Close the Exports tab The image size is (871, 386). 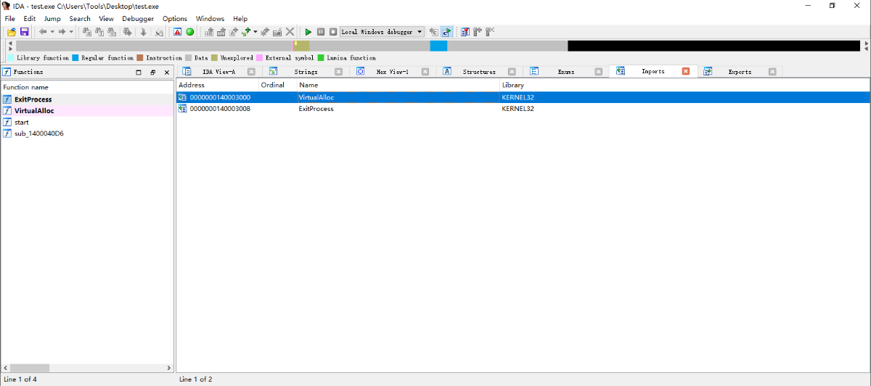coord(772,72)
